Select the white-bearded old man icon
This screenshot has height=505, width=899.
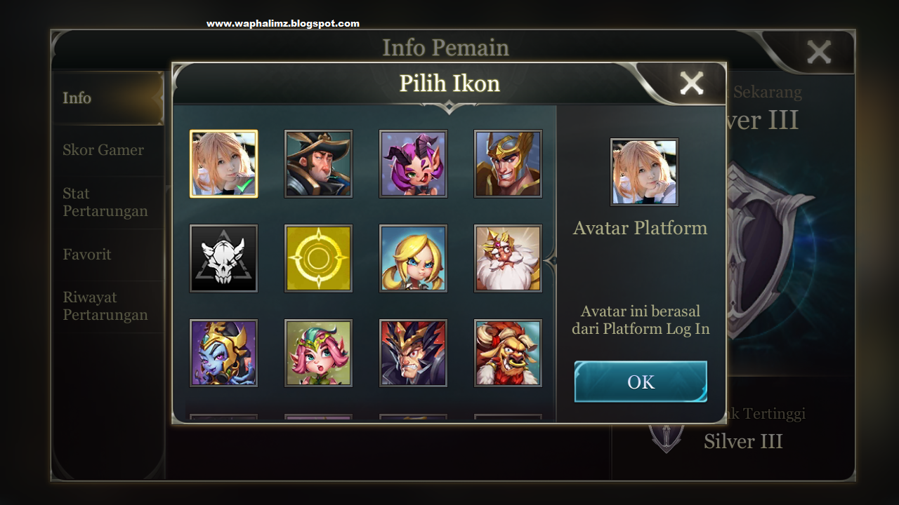coord(508,258)
